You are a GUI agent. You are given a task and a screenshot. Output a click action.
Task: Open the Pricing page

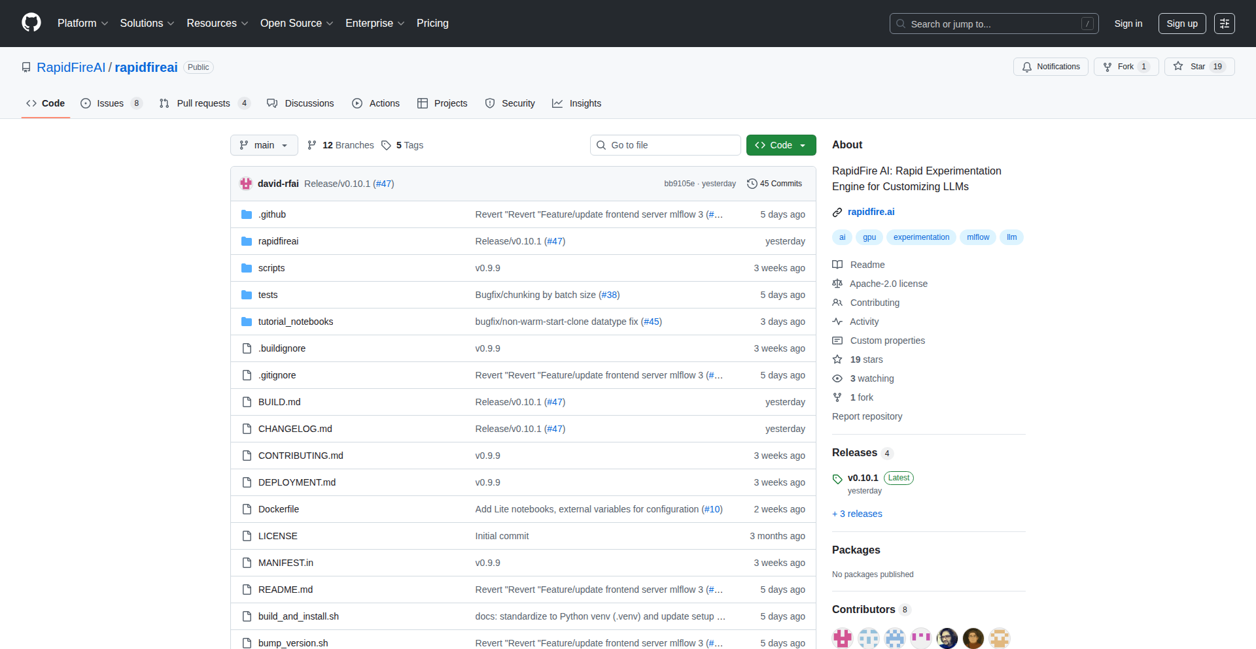(432, 23)
